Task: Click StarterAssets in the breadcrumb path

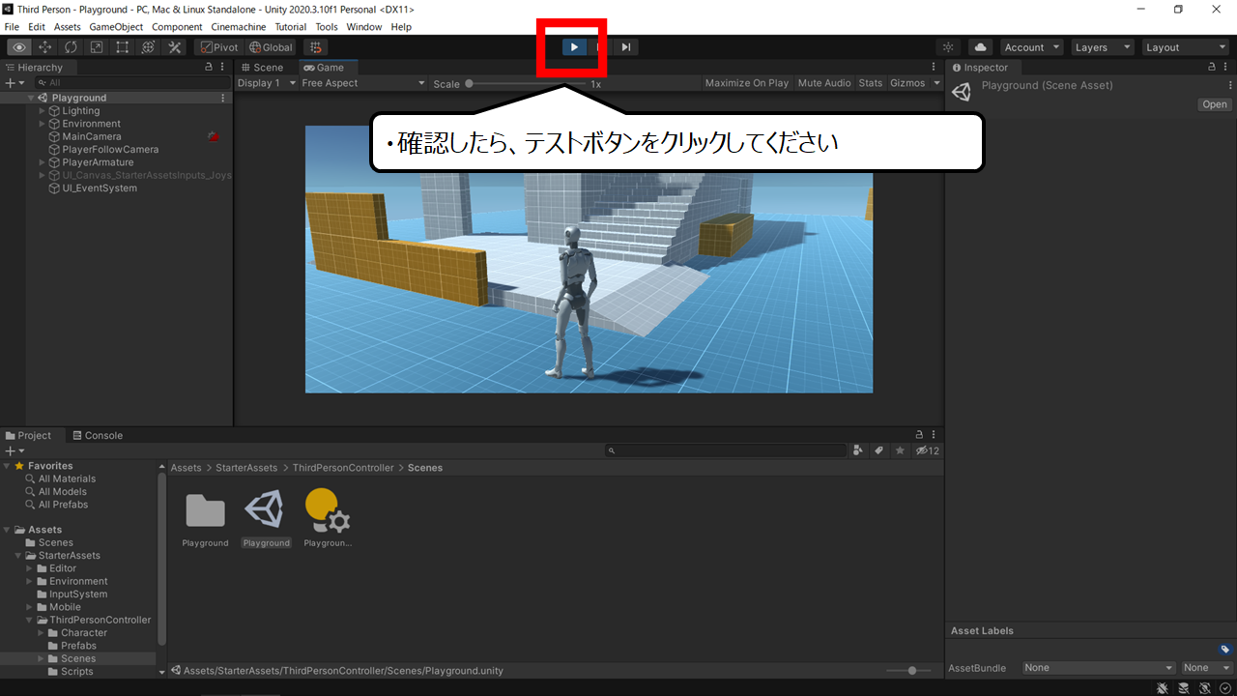Action: coord(248,468)
